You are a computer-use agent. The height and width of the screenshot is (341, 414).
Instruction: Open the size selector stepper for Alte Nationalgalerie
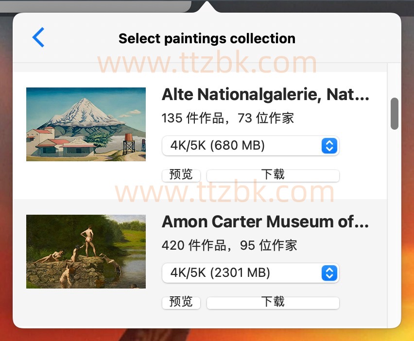(329, 145)
